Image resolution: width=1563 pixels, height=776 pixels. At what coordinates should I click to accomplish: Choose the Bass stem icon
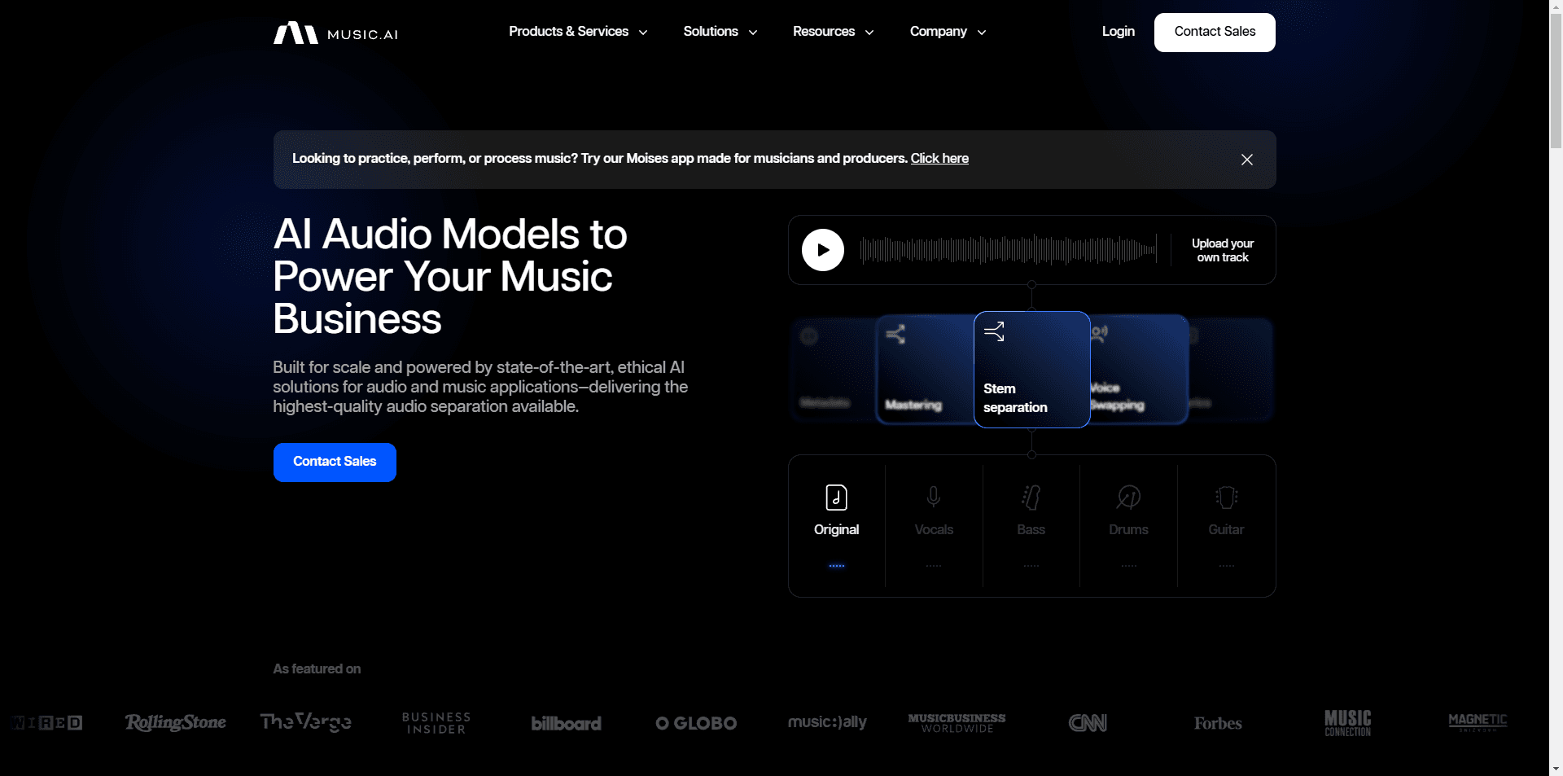point(1031,497)
